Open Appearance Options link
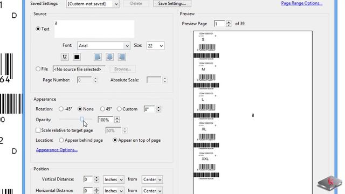This screenshot has height=194, width=345. [x=57, y=150]
